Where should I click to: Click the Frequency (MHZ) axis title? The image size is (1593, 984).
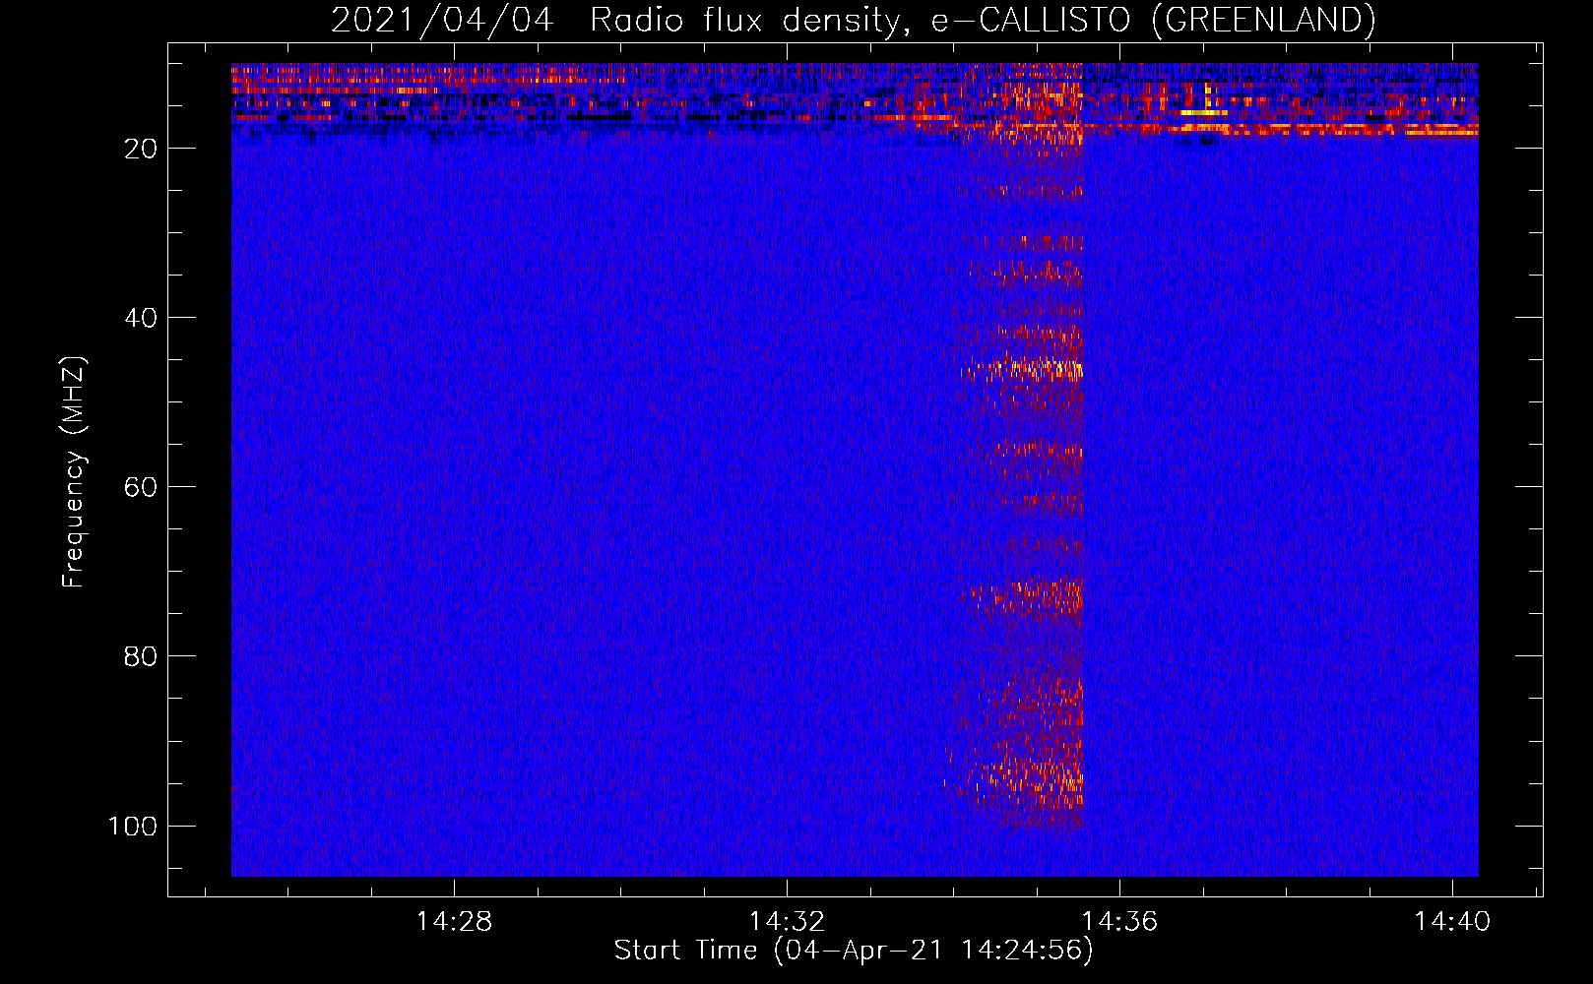coord(74,471)
